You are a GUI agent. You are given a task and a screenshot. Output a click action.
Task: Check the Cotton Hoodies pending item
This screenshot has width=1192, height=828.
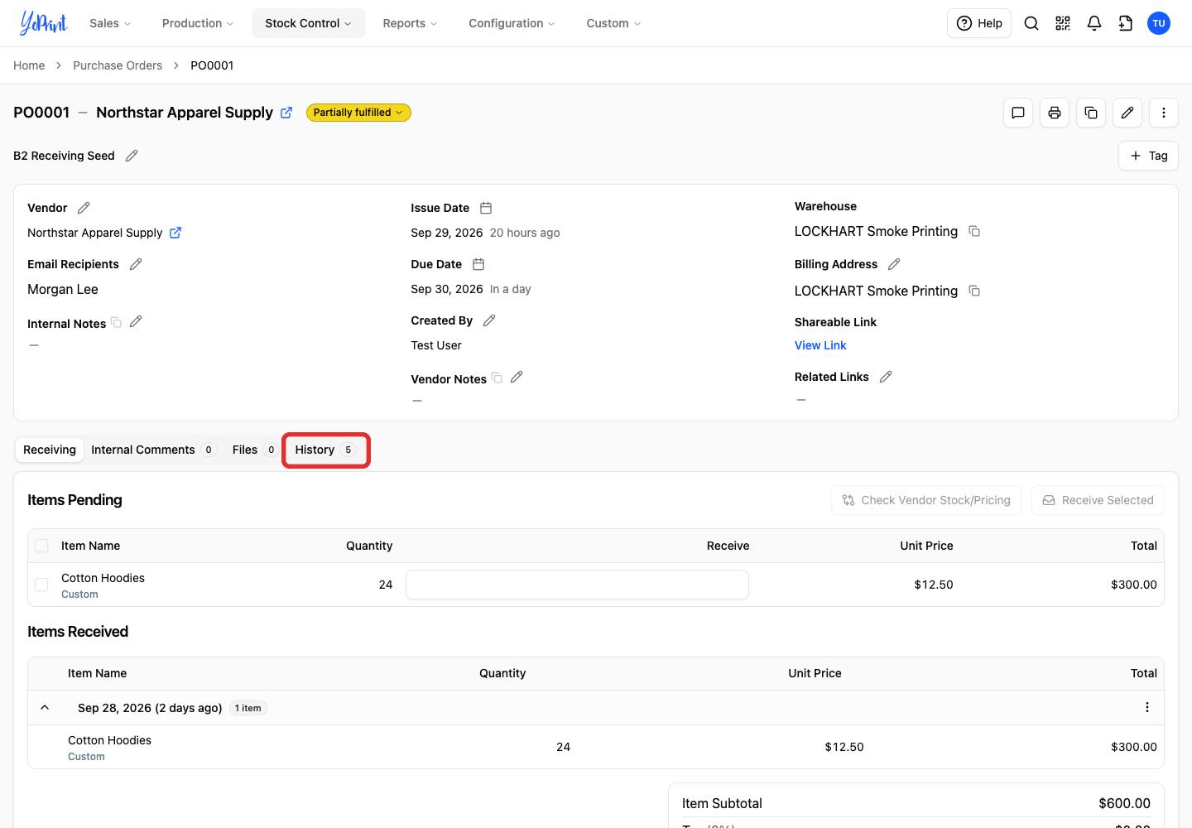(41, 585)
